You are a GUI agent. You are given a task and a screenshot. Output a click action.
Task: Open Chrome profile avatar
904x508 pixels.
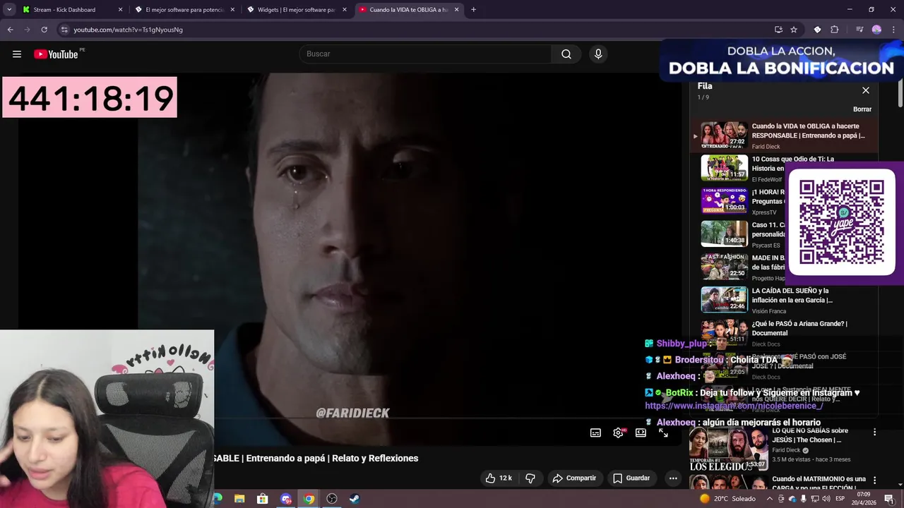876,30
